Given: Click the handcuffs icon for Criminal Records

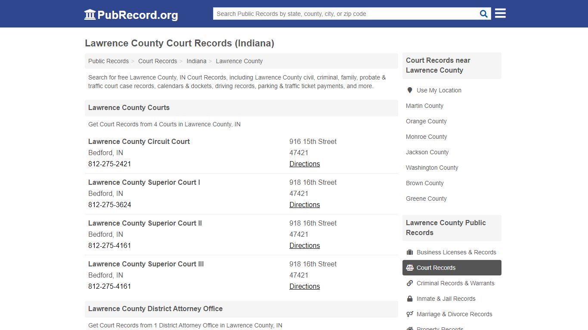Looking at the screenshot, I should pyautogui.click(x=410, y=283).
